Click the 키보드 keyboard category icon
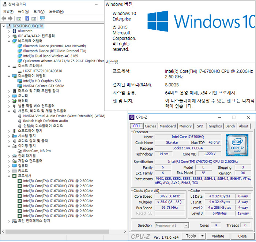Image resolution: width=256 pixels, height=242 pixels. (x=14, y=171)
